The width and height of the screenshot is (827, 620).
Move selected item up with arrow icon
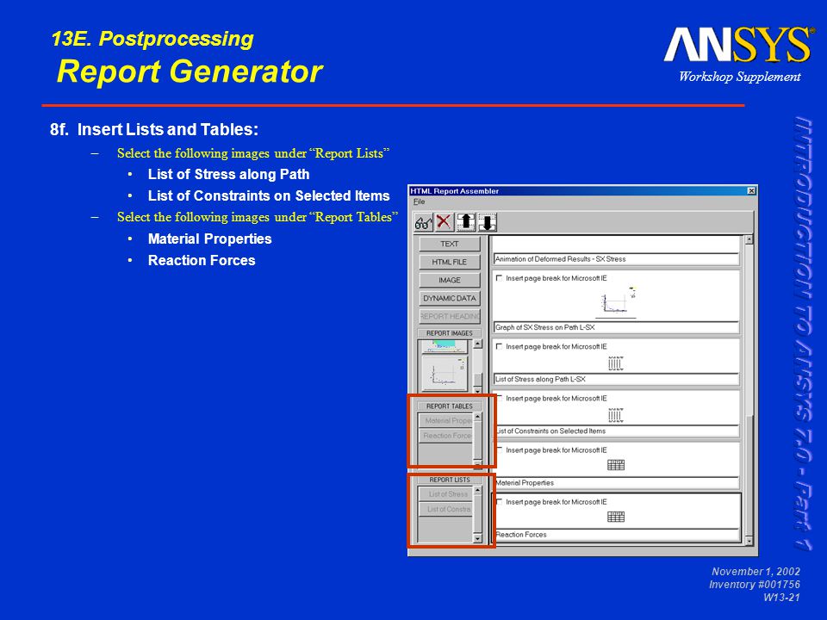coord(466,222)
